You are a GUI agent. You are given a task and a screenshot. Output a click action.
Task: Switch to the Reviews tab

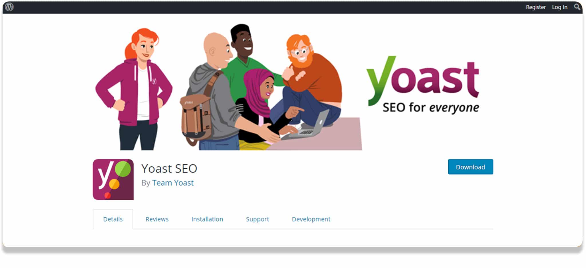click(157, 219)
